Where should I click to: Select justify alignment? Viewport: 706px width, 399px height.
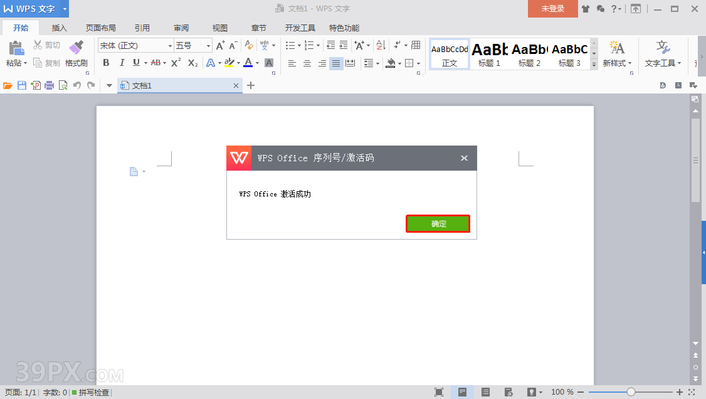click(x=336, y=63)
